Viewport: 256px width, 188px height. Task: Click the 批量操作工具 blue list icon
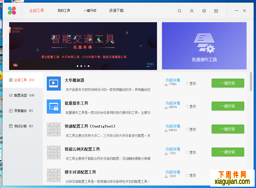pos(54,107)
